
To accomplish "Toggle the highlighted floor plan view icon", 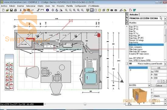I will point(92,10).
